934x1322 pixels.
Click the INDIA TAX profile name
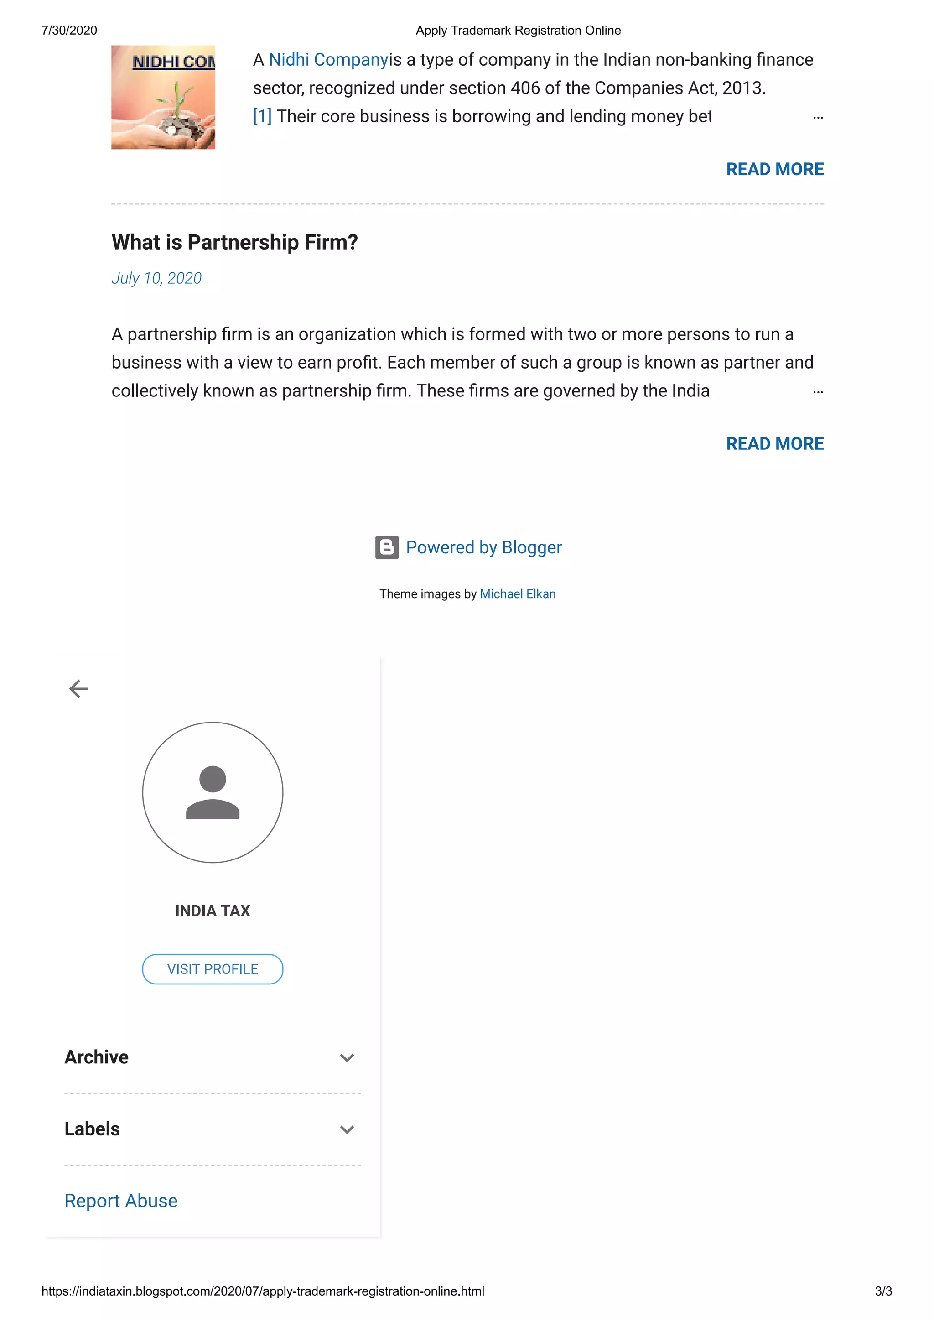213,911
